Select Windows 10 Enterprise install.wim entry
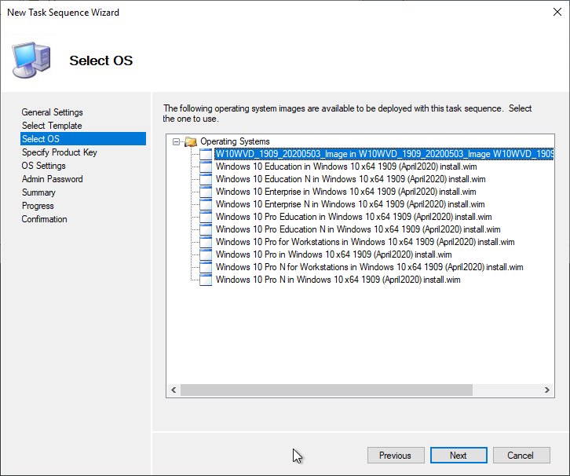The height and width of the screenshot is (476, 570). click(345, 192)
